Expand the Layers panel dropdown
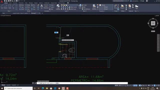The height and width of the screenshot is (90, 160). click(x=67, y=11)
